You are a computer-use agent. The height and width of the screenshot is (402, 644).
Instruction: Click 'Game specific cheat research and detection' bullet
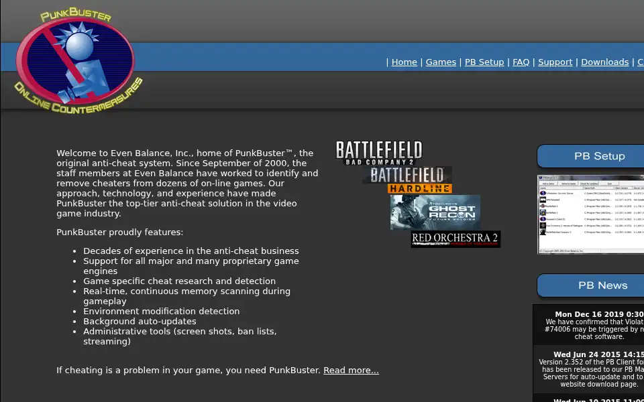coord(180,281)
